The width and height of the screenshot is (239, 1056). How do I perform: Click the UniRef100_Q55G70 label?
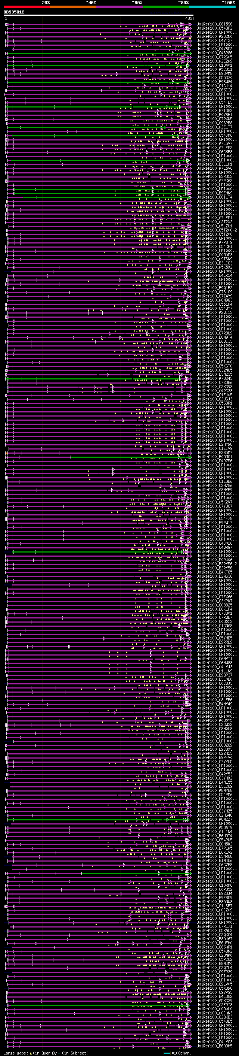point(214,78)
